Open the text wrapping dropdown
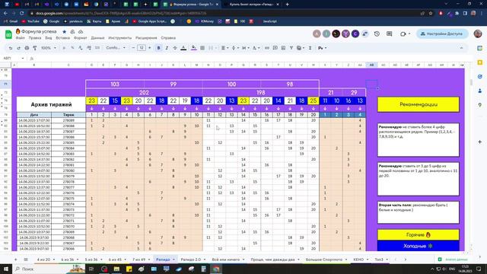487x274 pixels. (x=245, y=48)
